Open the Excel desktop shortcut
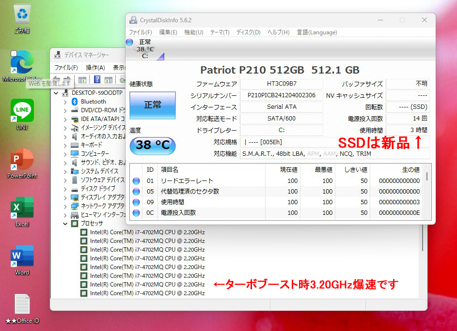The height and width of the screenshot is (331, 457). [22, 207]
